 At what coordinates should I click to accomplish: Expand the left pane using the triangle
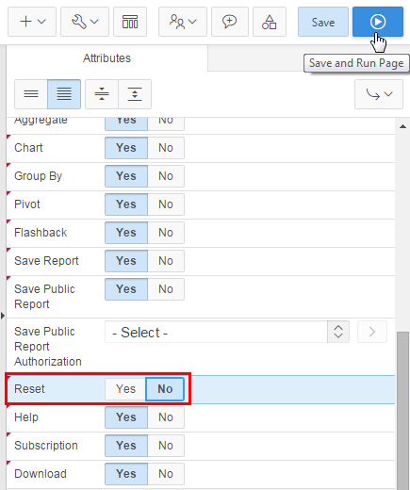point(3,316)
